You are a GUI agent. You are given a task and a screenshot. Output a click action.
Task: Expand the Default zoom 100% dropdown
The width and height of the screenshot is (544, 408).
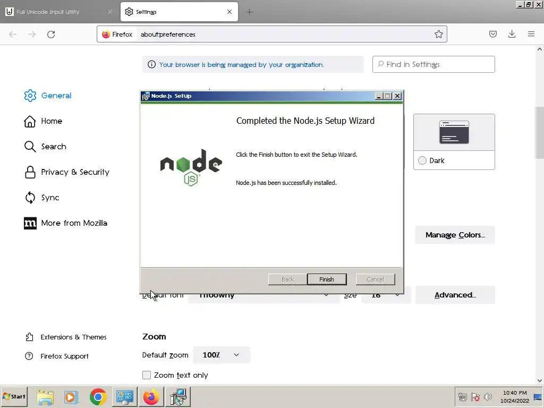(222, 355)
